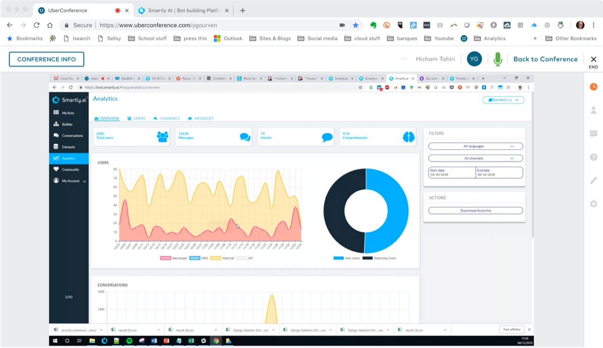Screen dimensions: 603x348
Task: Expand the All channels filter dropdown
Action: 475,158
